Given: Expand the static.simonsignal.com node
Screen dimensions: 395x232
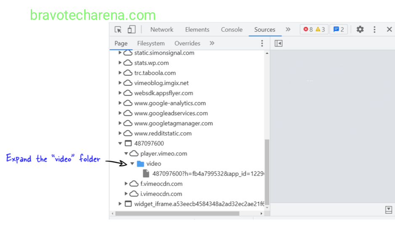Looking at the screenshot, I should tap(120, 53).
